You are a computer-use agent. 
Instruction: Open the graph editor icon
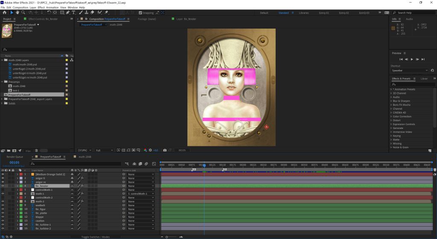(154, 164)
